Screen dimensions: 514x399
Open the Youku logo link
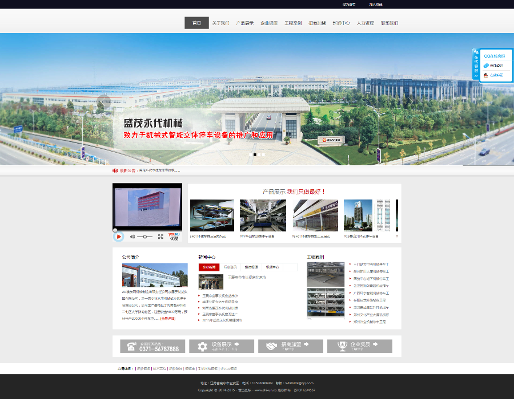point(174,237)
